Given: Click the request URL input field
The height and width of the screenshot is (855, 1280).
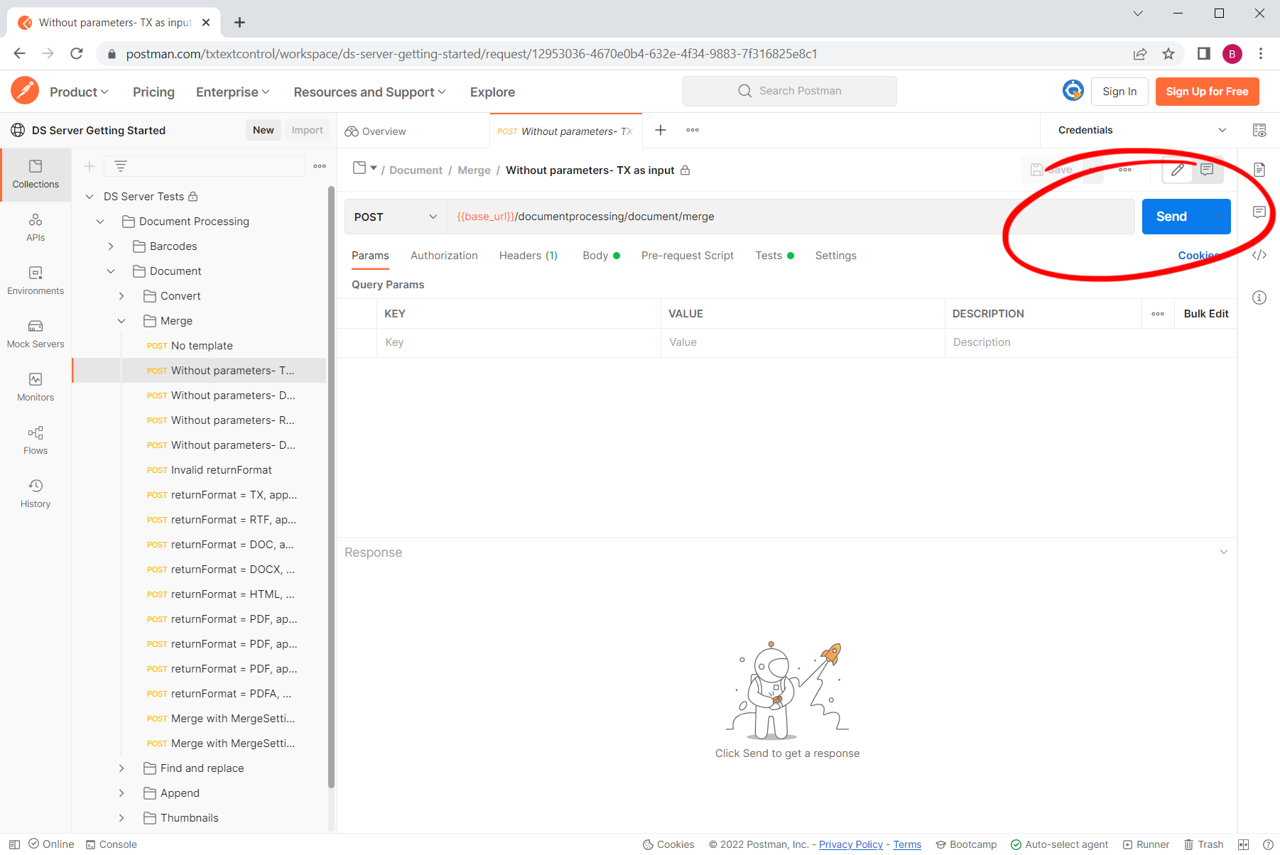Looking at the screenshot, I should [x=791, y=217].
